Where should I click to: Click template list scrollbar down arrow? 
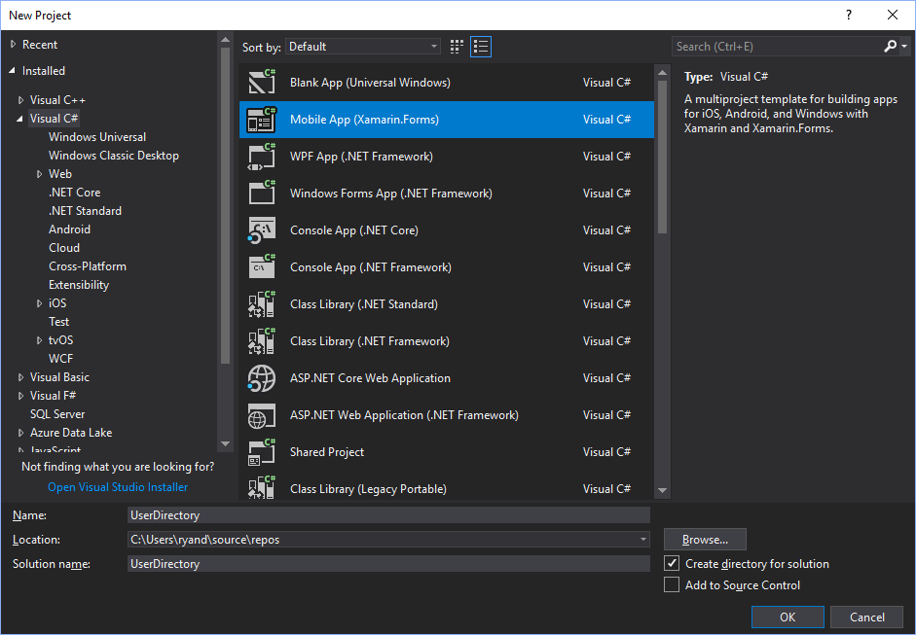[662, 490]
